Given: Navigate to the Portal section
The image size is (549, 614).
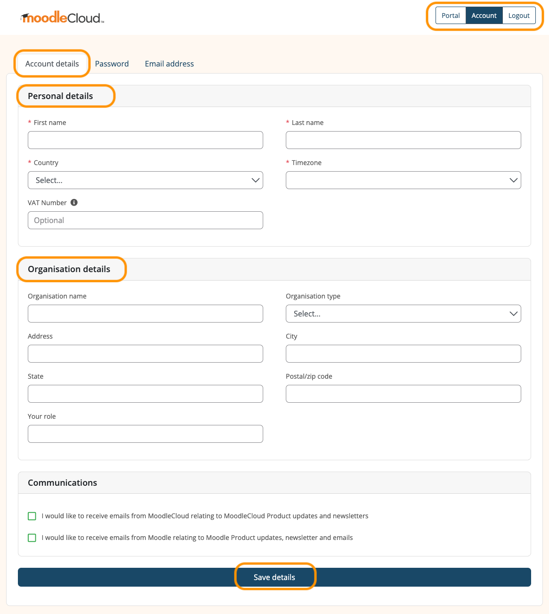Looking at the screenshot, I should (x=450, y=15).
